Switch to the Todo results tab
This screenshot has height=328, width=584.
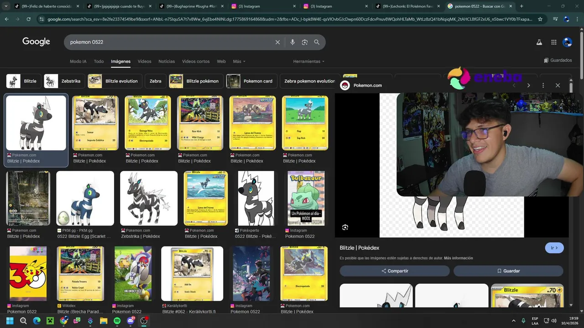pos(99,61)
